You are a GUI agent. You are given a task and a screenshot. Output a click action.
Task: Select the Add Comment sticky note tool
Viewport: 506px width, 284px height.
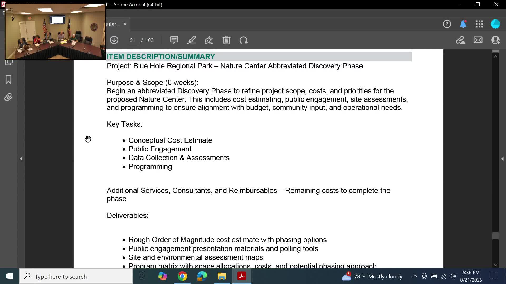tap(174, 40)
